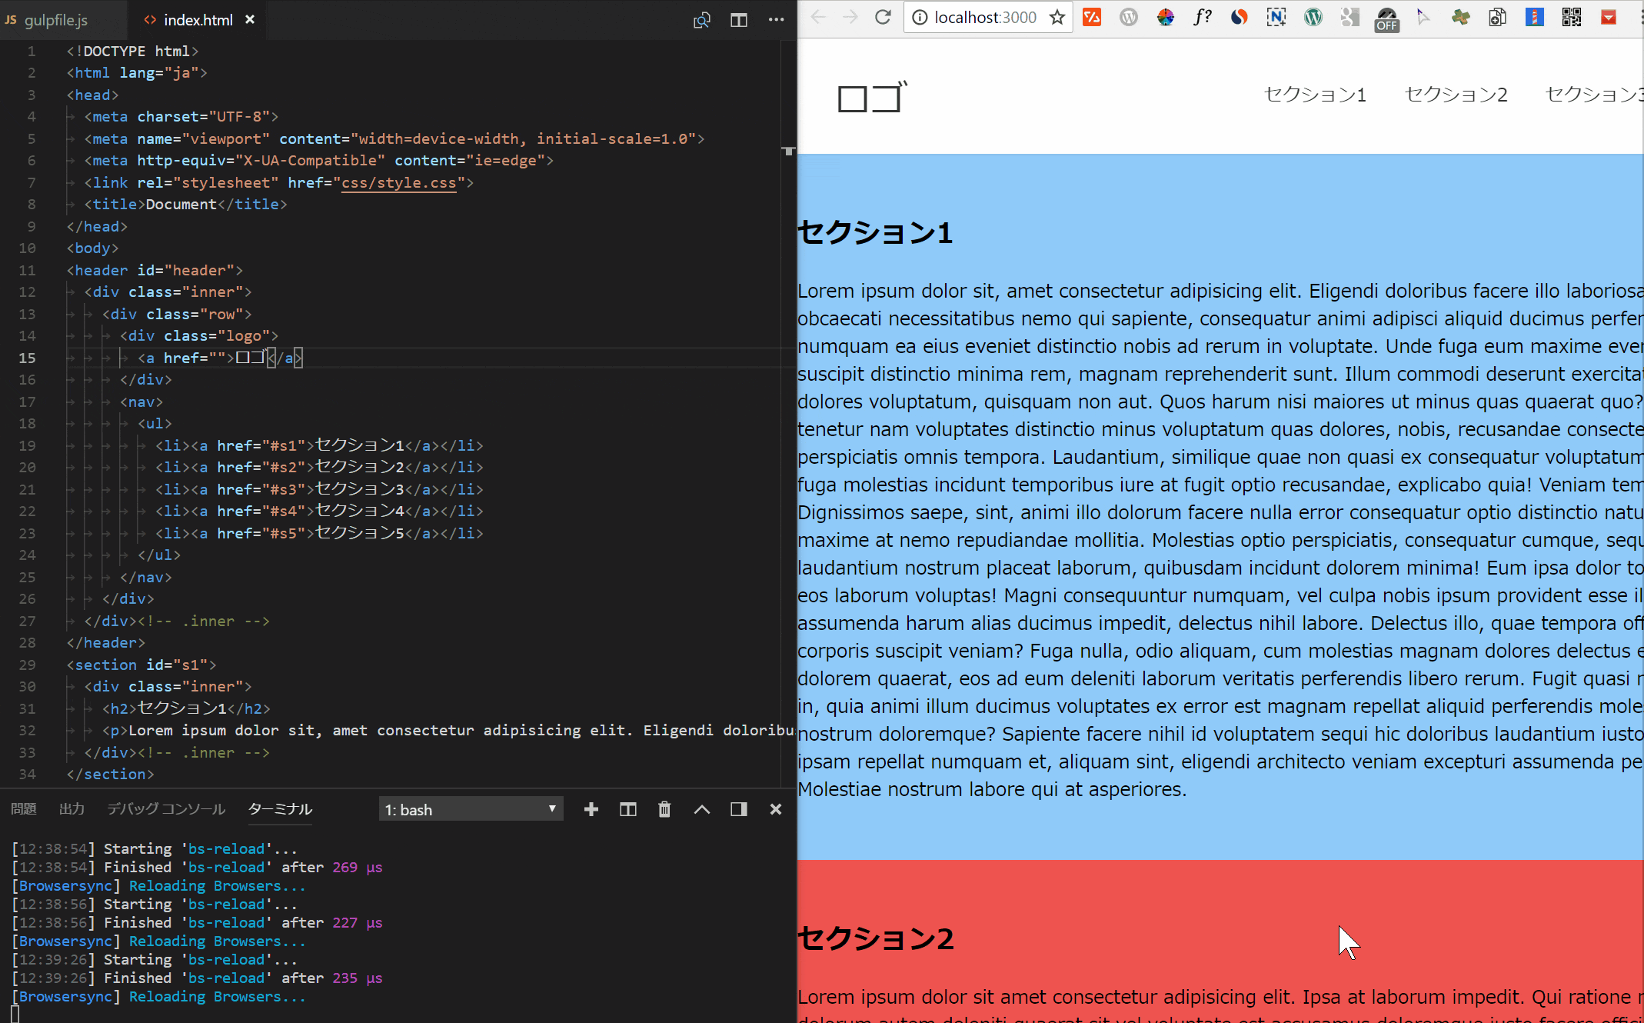Kill the terminal with trash icon
The image size is (1644, 1023).
[664, 809]
